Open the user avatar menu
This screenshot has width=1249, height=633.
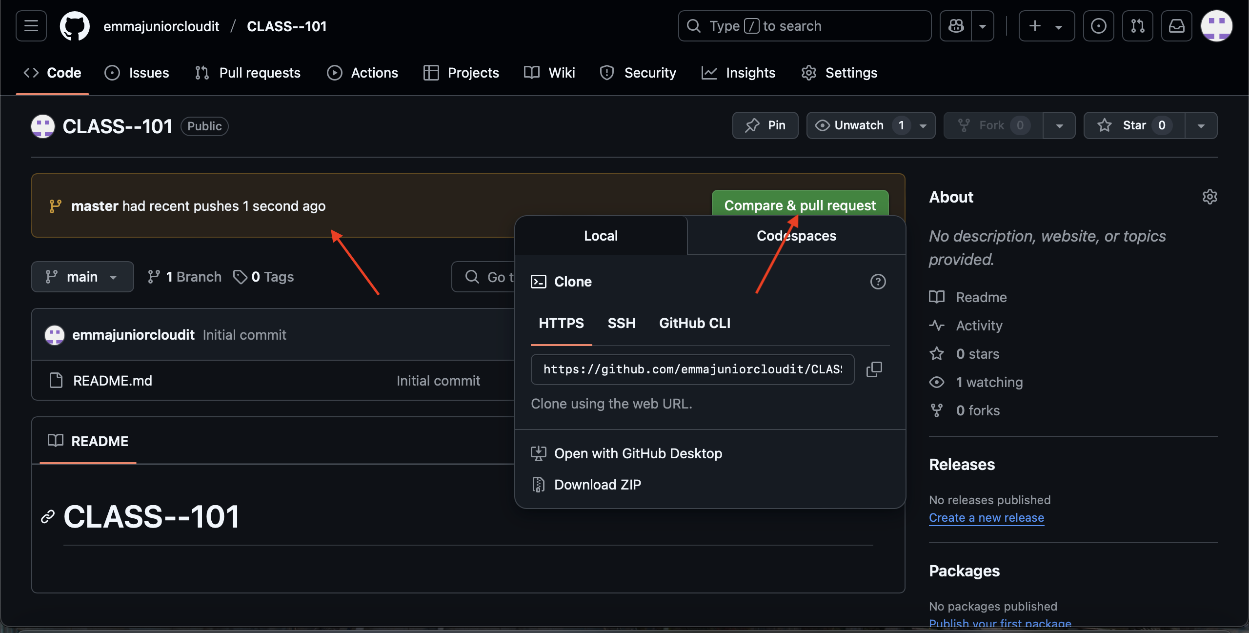1216,26
